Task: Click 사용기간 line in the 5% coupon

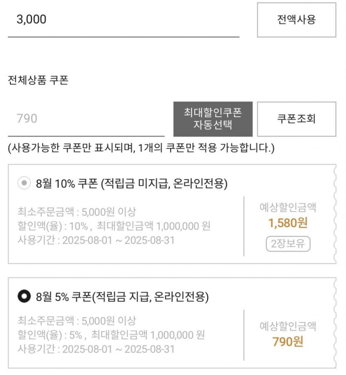Action: tap(96, 349)
